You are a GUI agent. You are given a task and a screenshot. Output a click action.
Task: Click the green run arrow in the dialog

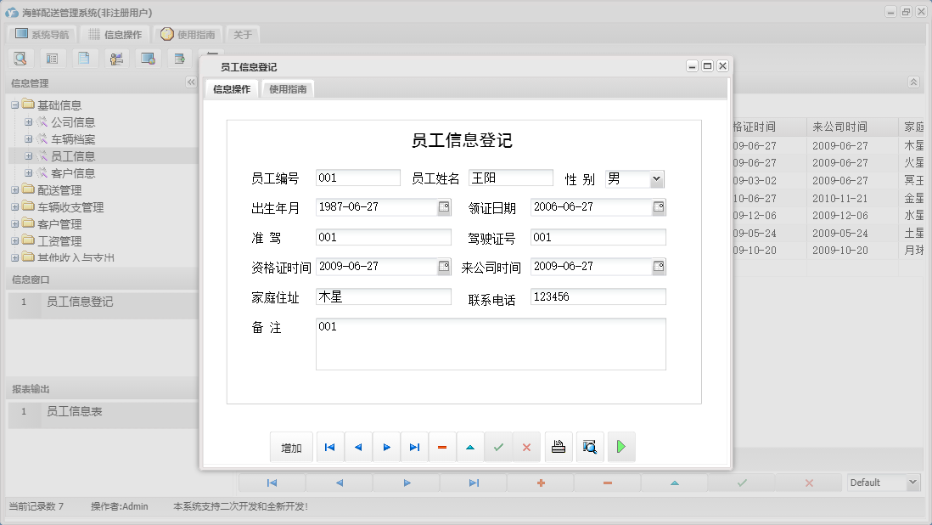click(x=621, y=446)
